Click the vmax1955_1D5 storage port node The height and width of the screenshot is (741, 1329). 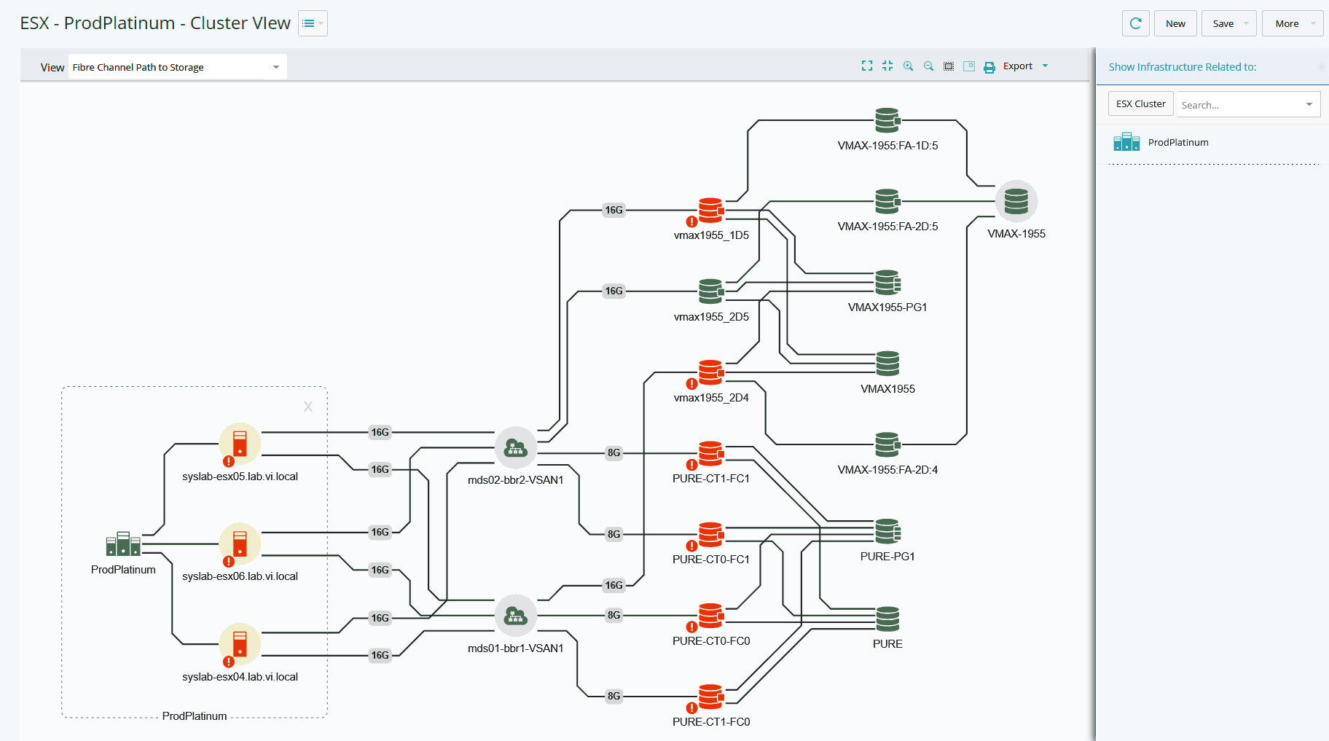pos(710,211)
